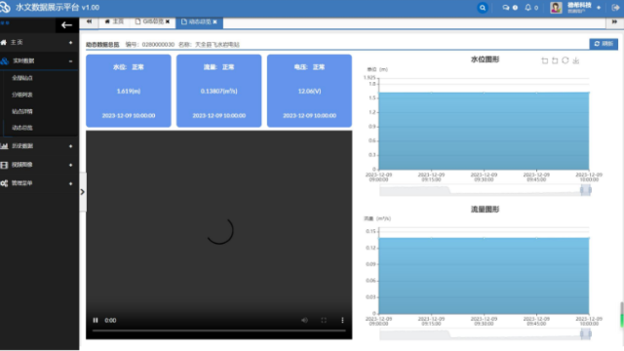
Task: Mute the video volume
Action: [x=304, y=320]
